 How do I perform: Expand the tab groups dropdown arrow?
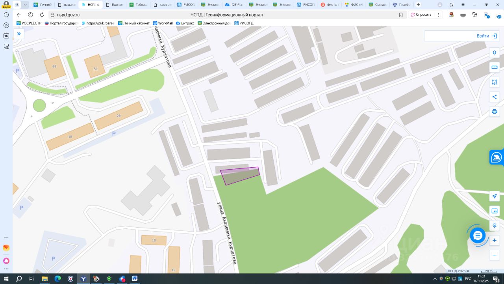(25, 5)
